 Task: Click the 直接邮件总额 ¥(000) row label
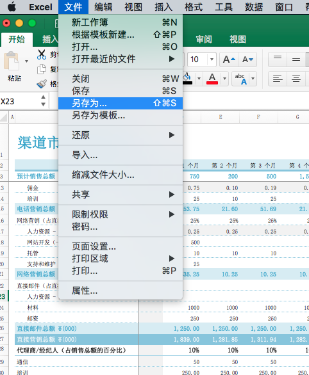(46, 328)
